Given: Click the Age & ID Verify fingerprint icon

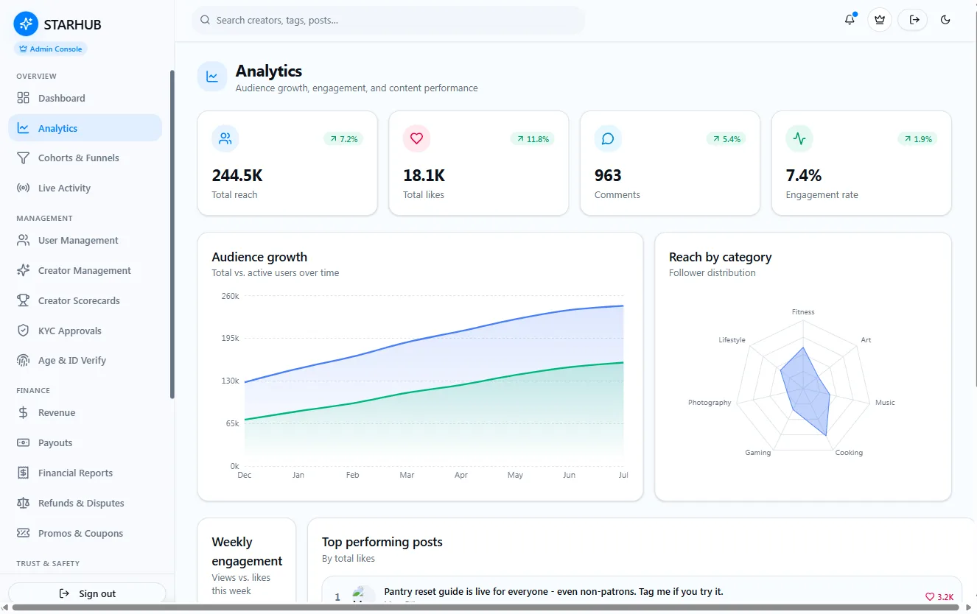Looking at the screenshot, I should 24,360.
